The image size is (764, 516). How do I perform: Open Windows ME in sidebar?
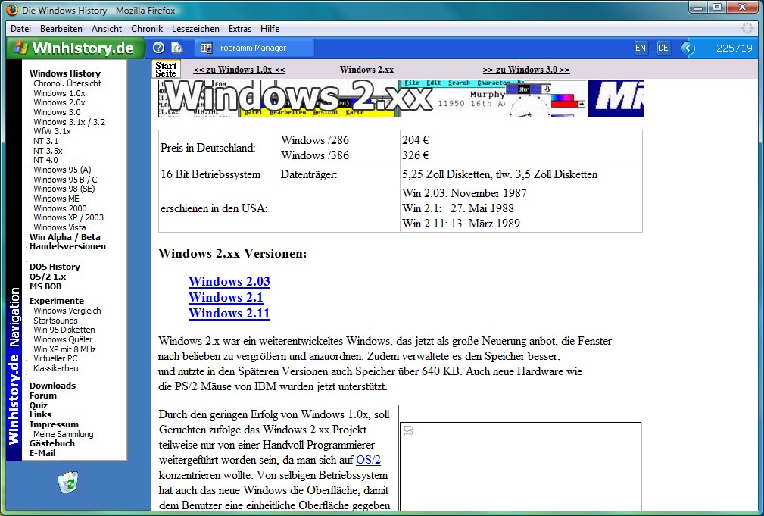(56, 199)
